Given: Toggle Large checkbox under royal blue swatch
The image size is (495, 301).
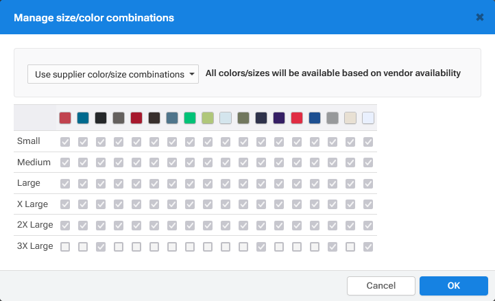Looking at the screenshot, I should pyautogui.click(x=315, y=184).
